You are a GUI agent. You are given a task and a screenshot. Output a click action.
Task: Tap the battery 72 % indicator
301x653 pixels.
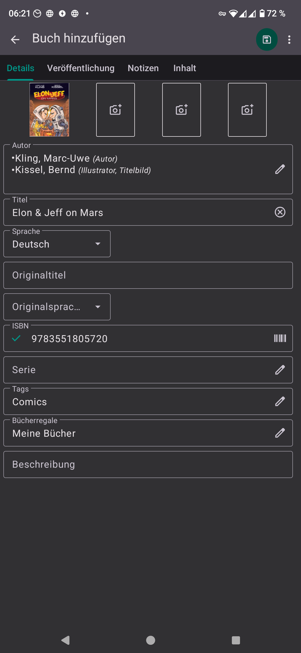[272, 13]
